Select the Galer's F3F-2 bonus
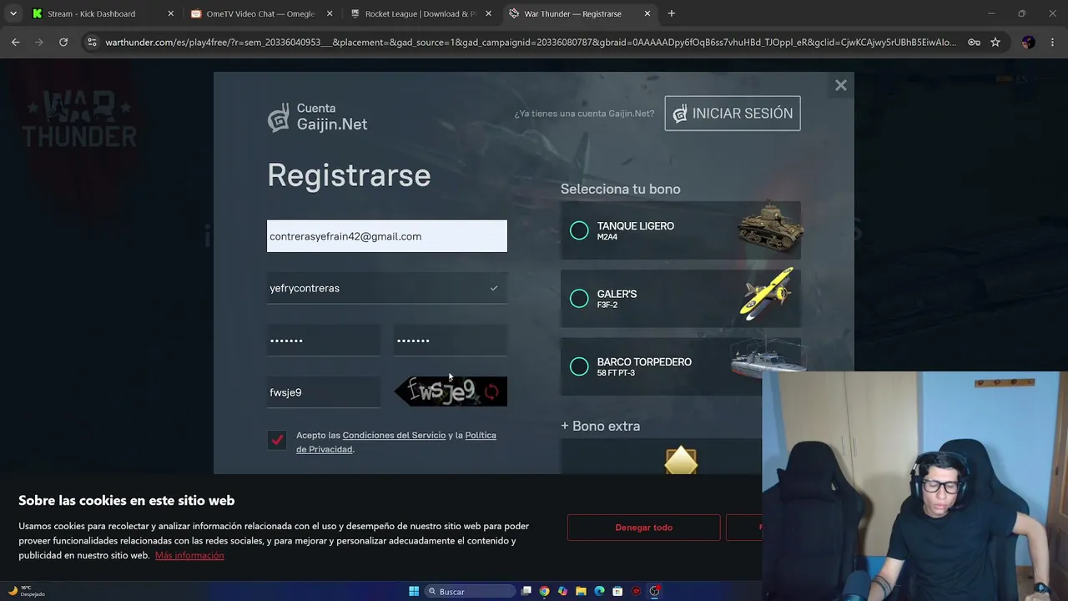The image size is (1068, 601). pyautogui.click(x=681, y=299)
